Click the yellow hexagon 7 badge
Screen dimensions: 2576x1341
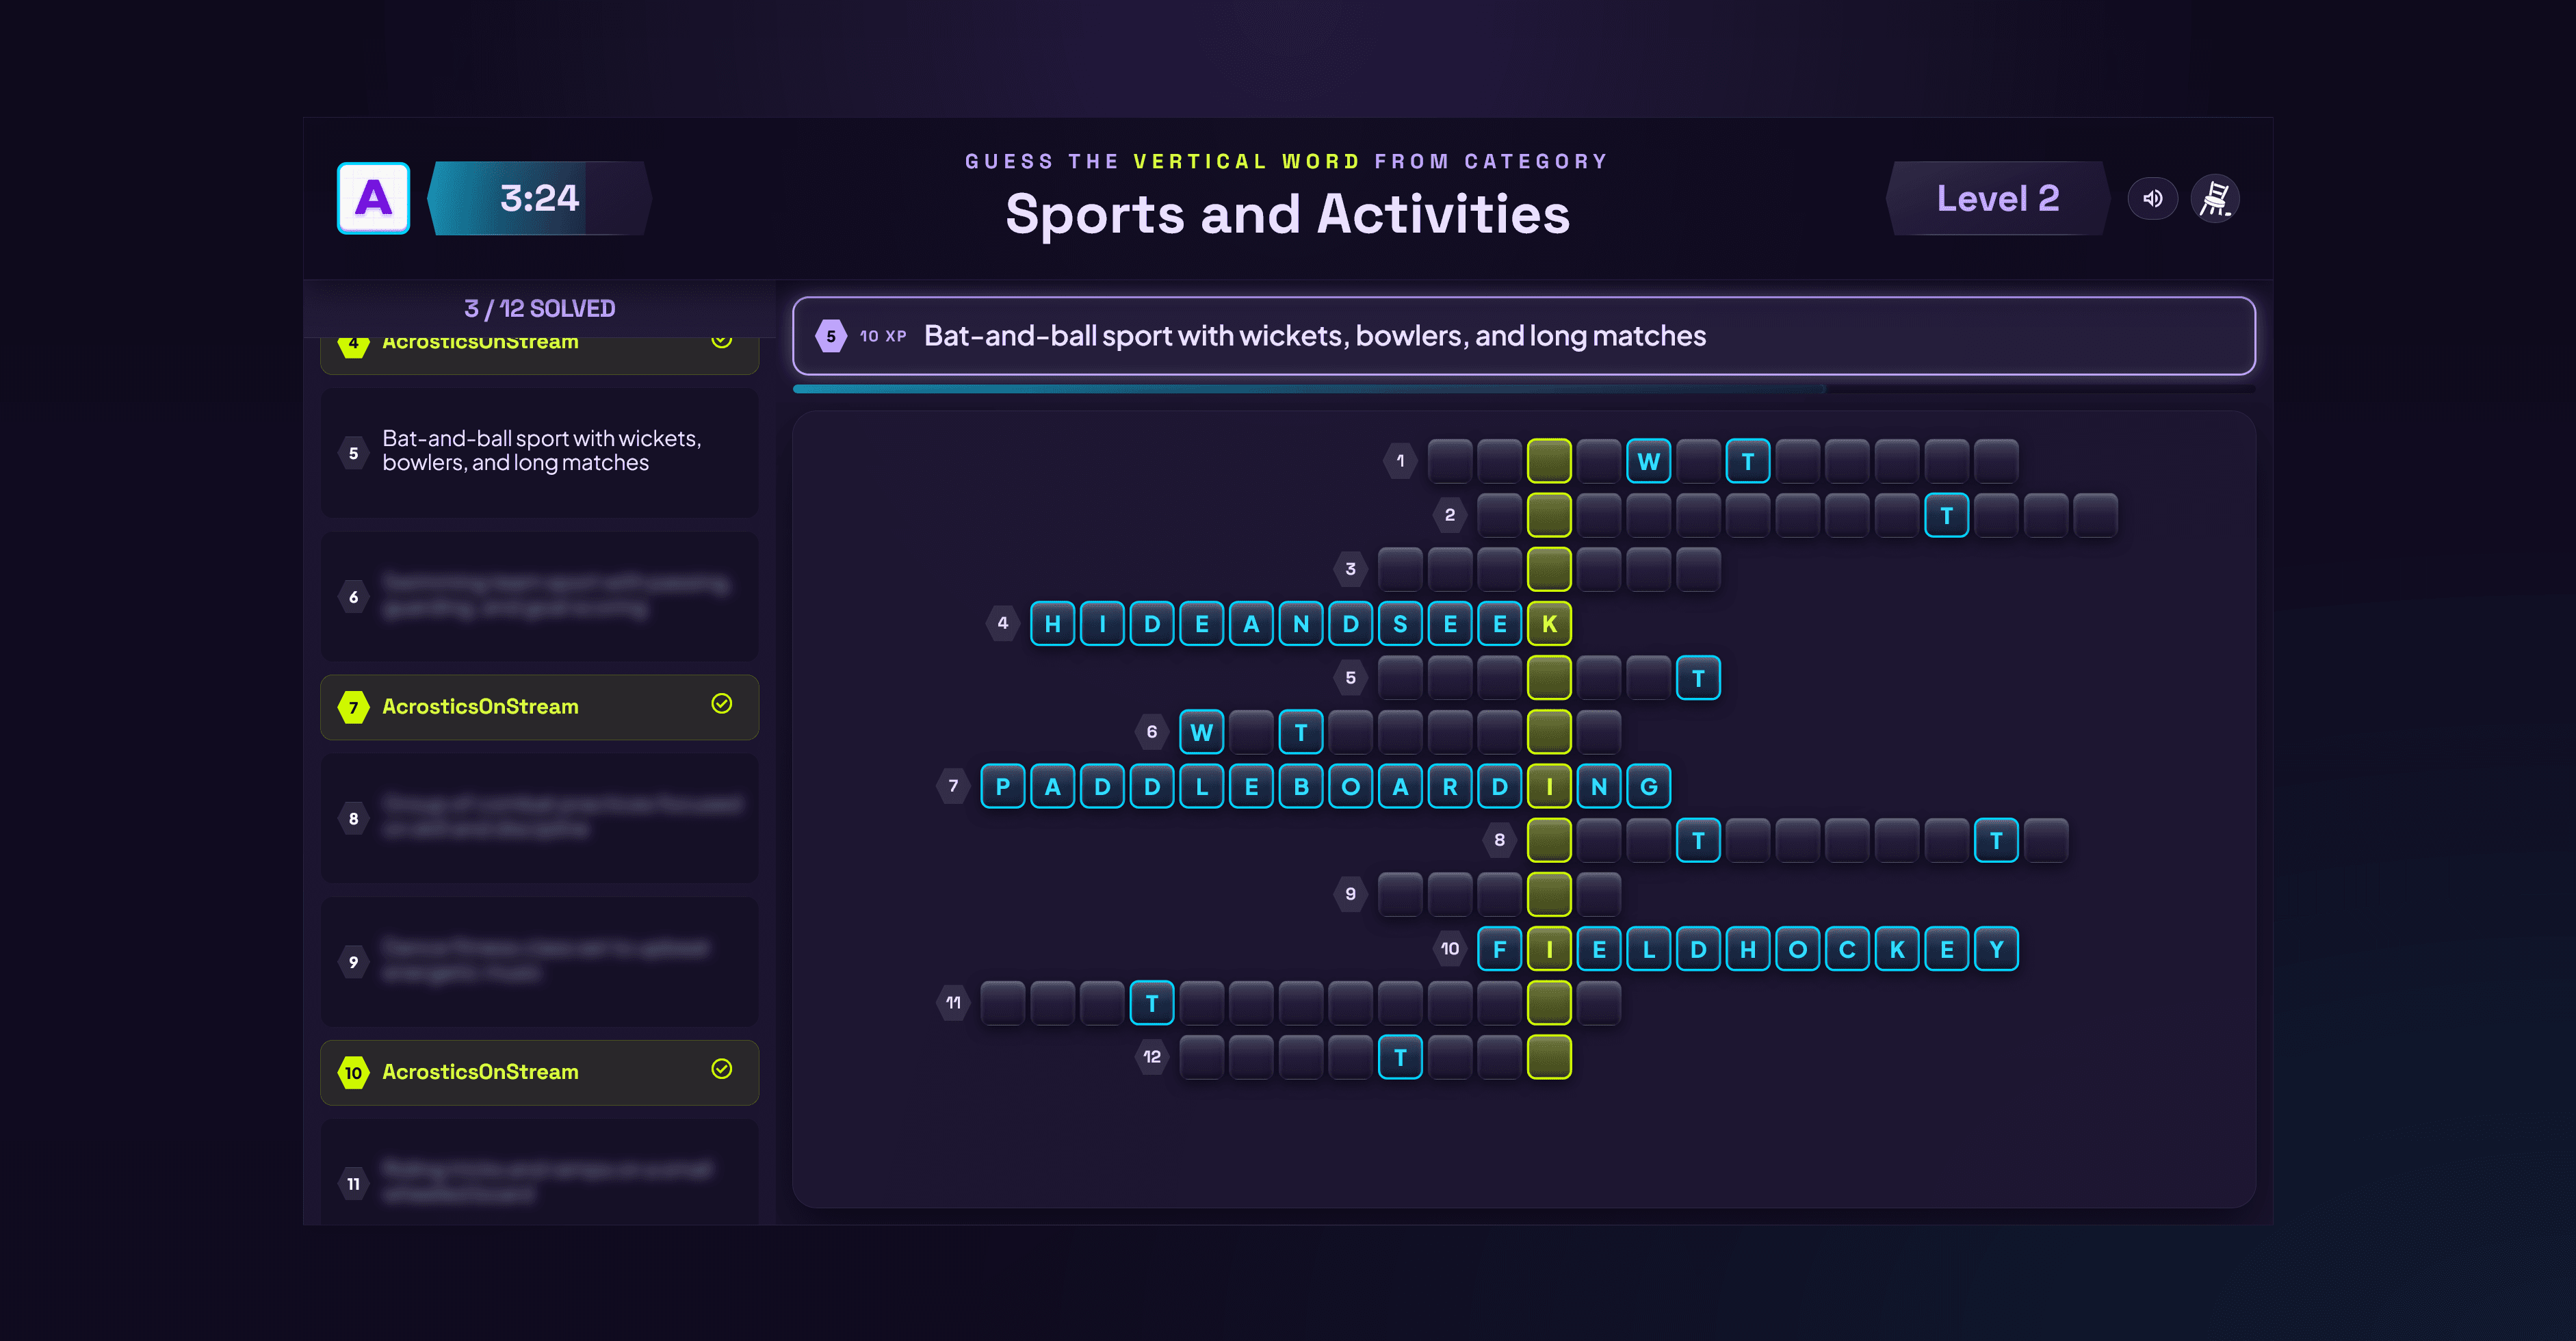point(353,707)
